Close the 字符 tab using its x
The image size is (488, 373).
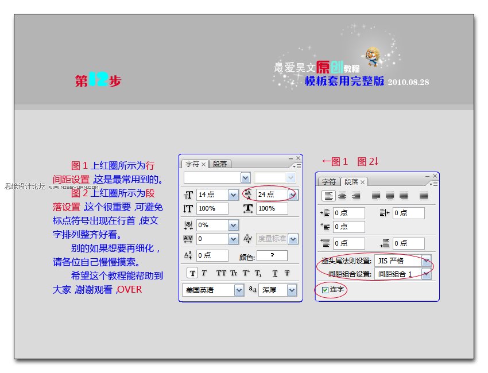(203, 164)
